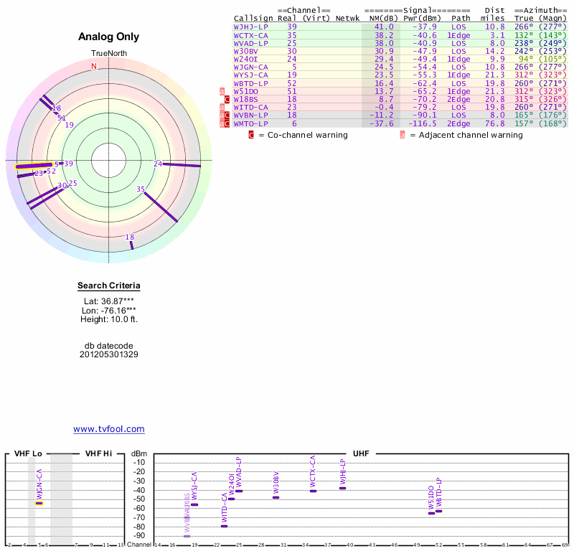Click the WBTD-LP signal marker in UHF chart
Viewport: 574px width, 551px height.
point(438,511)
